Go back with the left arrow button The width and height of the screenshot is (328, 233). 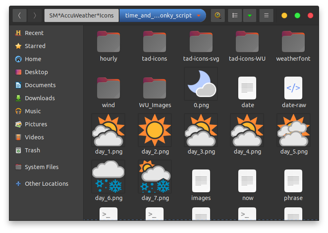click(x=20, y=15)
